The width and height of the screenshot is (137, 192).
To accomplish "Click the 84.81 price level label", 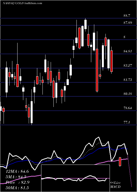I will click(128, 51).
